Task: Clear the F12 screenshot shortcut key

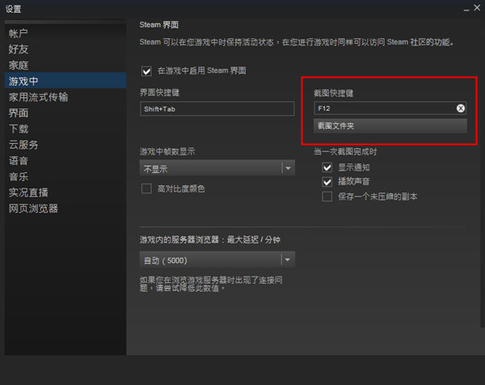Action: click(x=461, y=108)
